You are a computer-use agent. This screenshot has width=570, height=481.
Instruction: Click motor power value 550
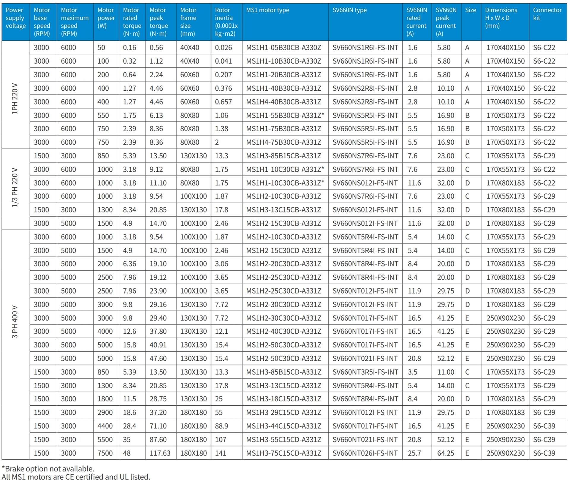103,115
